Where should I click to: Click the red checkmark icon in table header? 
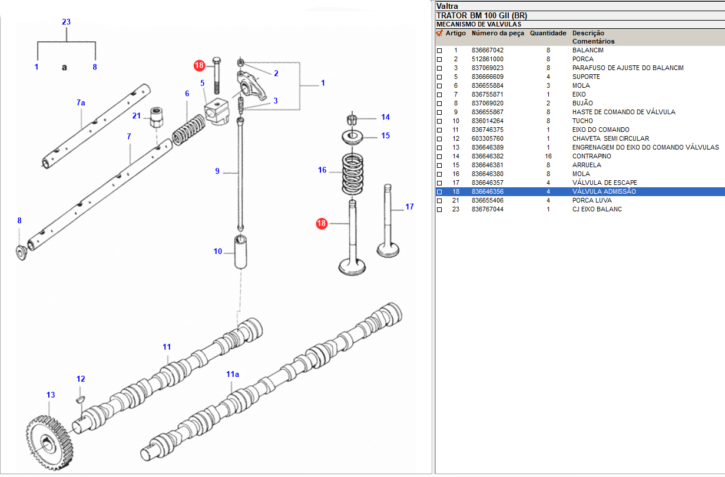point(439,34)
